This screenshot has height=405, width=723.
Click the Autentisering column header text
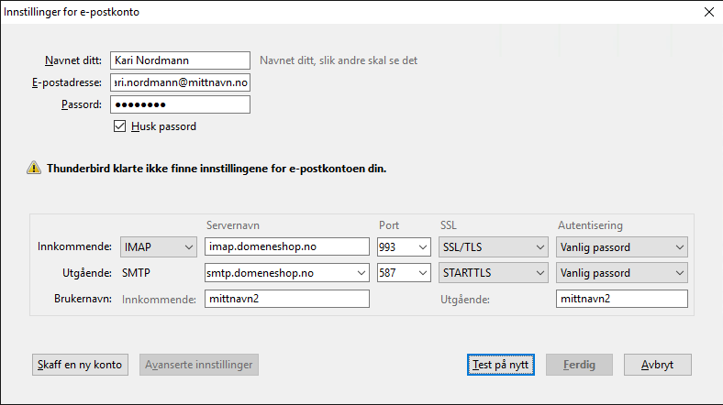point(590,225)
